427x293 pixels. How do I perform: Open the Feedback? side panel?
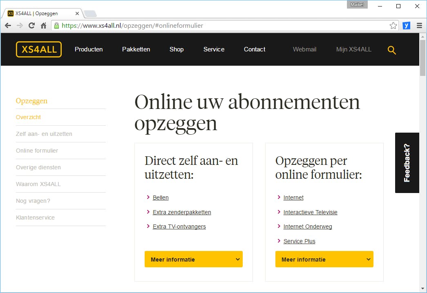407,162
